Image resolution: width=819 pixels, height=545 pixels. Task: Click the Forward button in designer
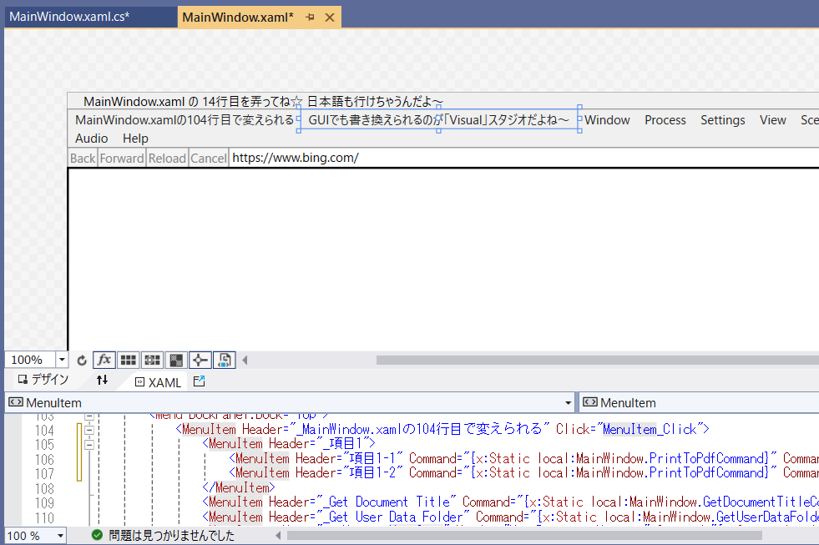click(x=122, y=159)
